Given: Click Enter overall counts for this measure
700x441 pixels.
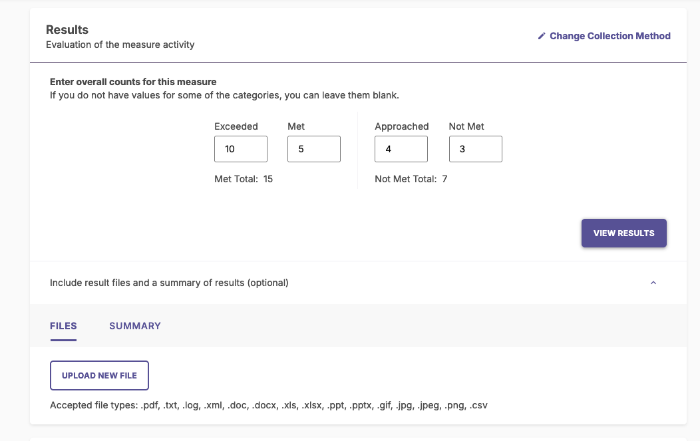Looking at the screenshot, I should 133,82.
